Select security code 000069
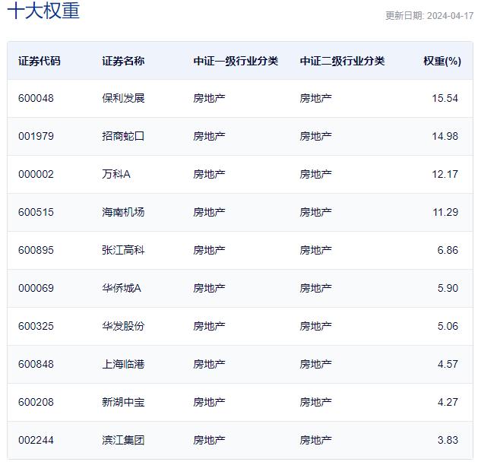This screenshot has height=465, width=481. 36,288
